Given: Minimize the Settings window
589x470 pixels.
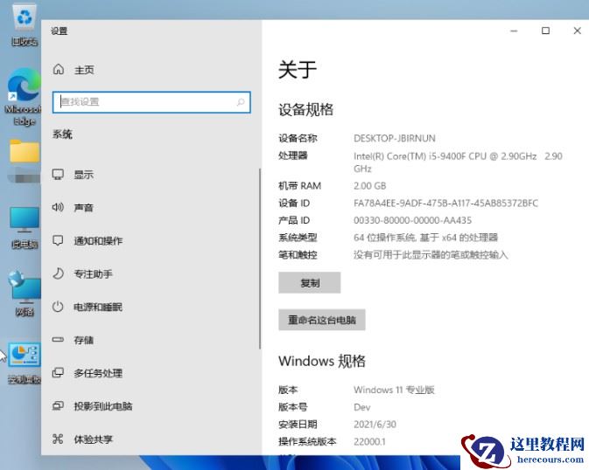Looking at the screenshot, I should [x=514, y=31].
